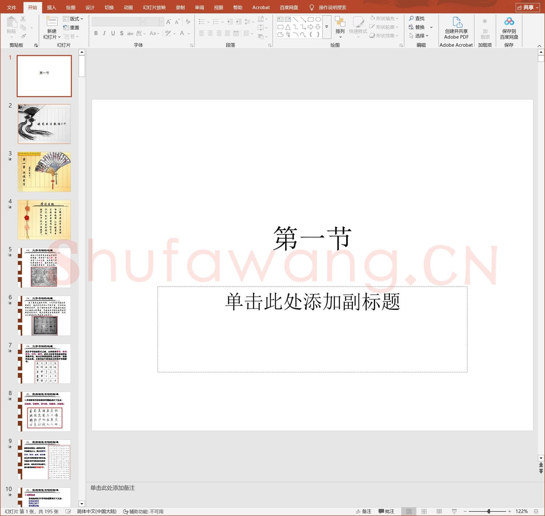Toggle Strikethrough formatting
The image size is (545, 516).
pos(130,33)
